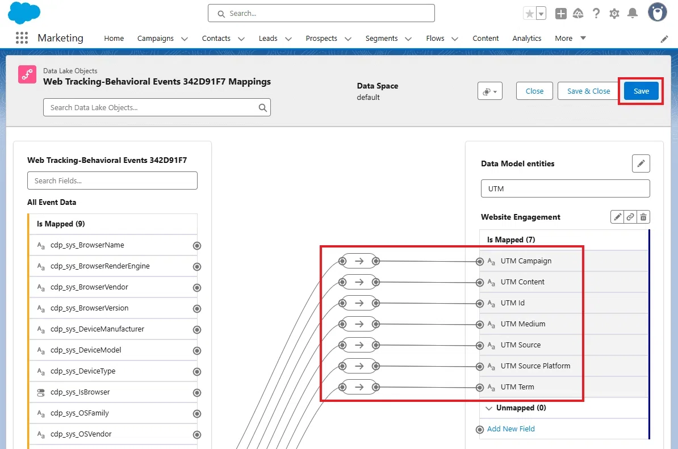Click the Save & Close button
The width and height of the screenshot is (678, 449).
[x=588, y=91]
